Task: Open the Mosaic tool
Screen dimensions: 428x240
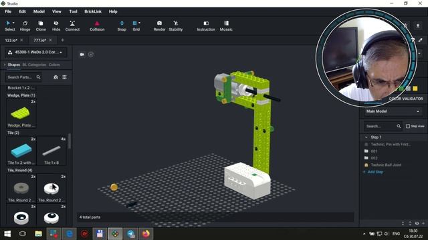Action: pos(226,26)
